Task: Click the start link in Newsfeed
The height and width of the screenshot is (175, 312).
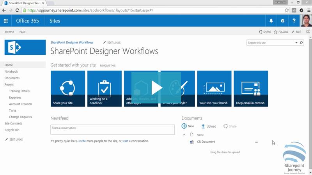Action: (x=125, y=141)
